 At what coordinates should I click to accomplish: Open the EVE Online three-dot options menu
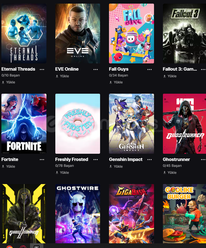coord(96,70)
